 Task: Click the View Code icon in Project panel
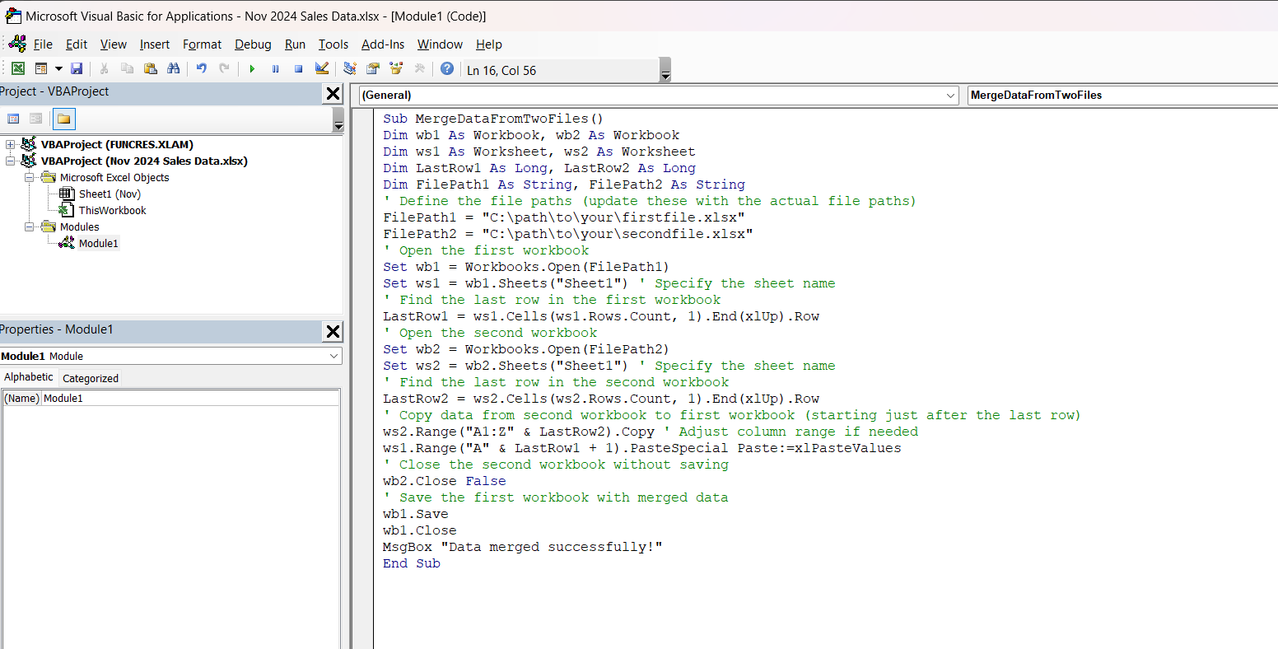pos(13,119)
